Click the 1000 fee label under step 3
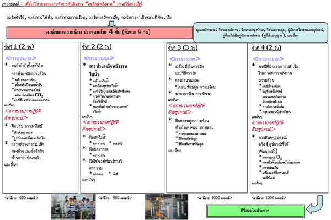The width and height of the screenshot is (331, 220). 215,198
